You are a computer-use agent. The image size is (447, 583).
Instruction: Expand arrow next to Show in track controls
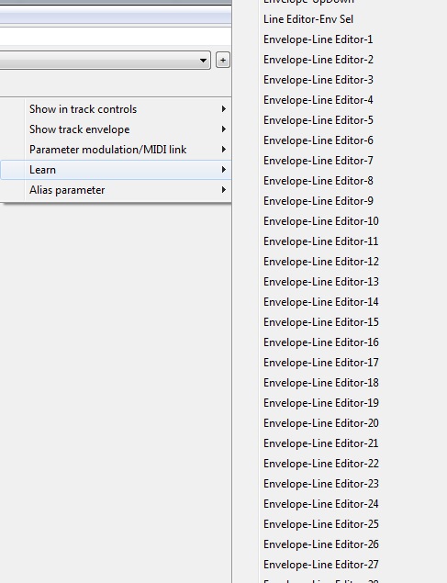click(x=223, y=109)
